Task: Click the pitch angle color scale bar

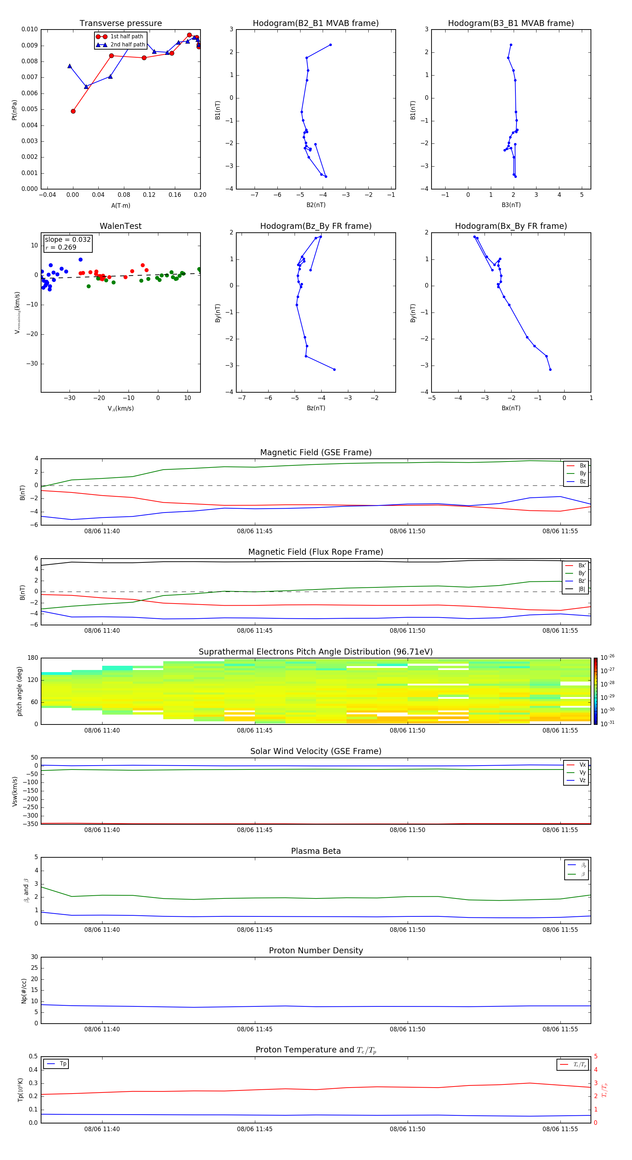Action: point(595,691)
